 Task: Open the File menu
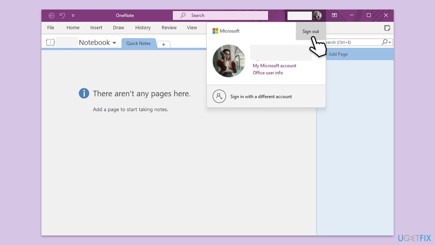click(x=51, y=28)
